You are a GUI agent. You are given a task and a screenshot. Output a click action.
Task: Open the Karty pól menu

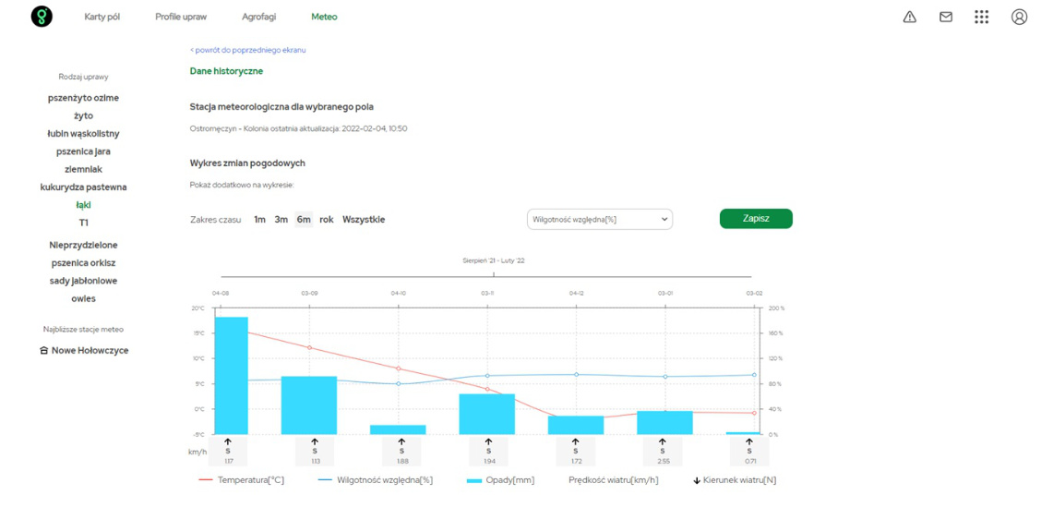point(102,17)
